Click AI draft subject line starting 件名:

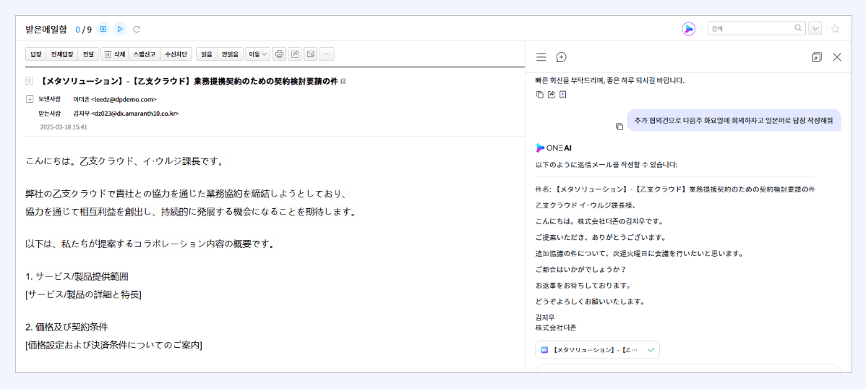tap(675, 189)
